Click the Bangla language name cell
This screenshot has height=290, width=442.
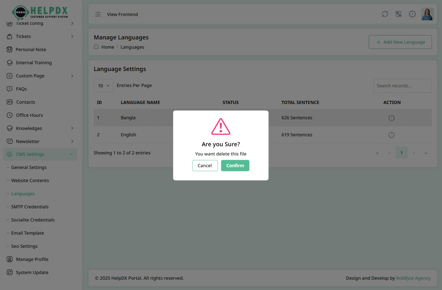pyautogui.click(x=128, y=117)
